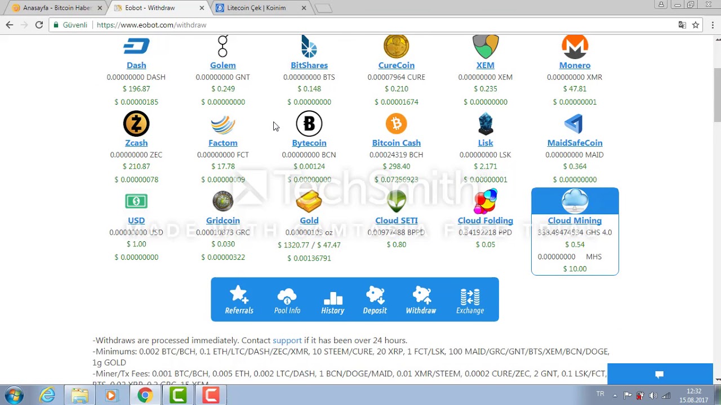Show hidden icons in system tray
Viewport: 721px width, 405px height.
tap(615, 395)
